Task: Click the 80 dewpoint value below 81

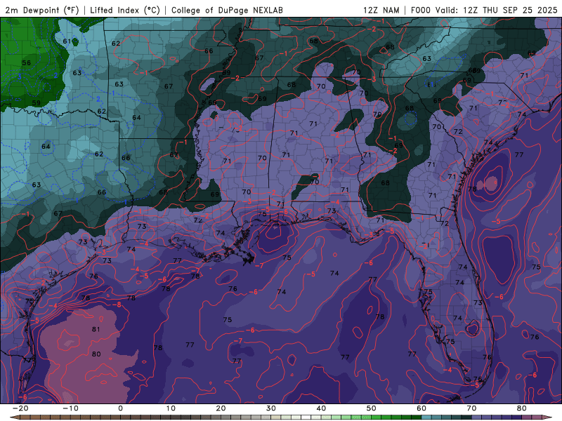Action: (96, 354)
